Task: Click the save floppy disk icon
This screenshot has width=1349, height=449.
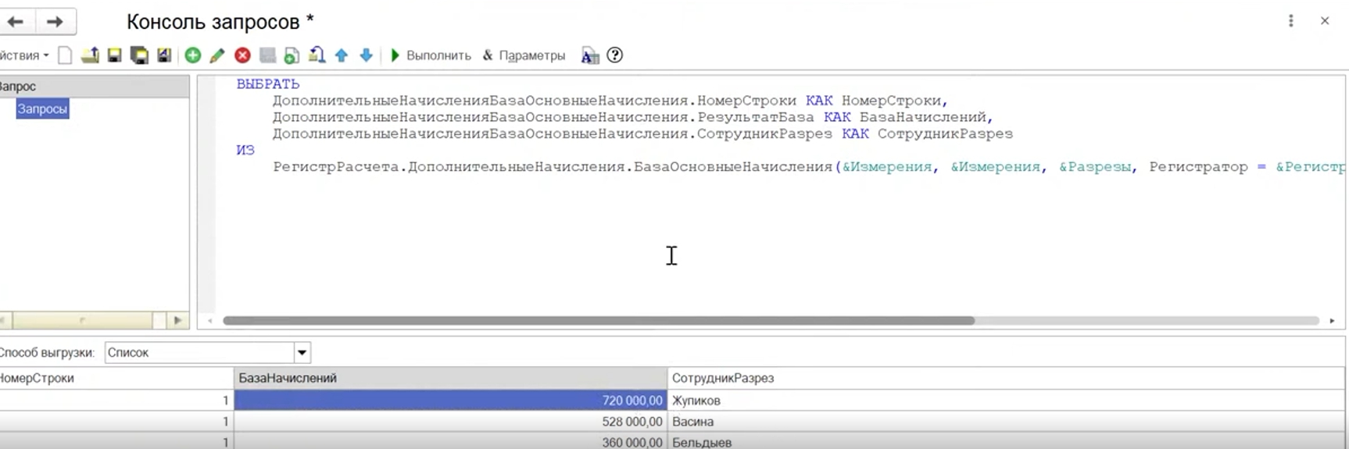Action: (115, 55)
